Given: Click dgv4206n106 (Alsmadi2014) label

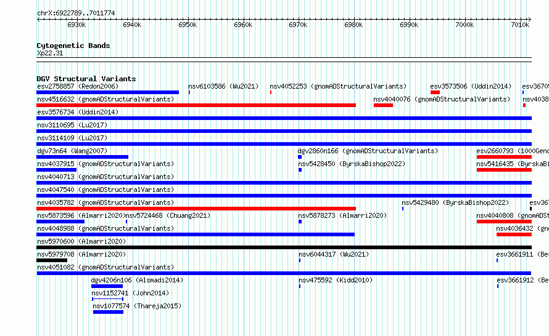Looking at the screenshot, I should click(137, 280).
